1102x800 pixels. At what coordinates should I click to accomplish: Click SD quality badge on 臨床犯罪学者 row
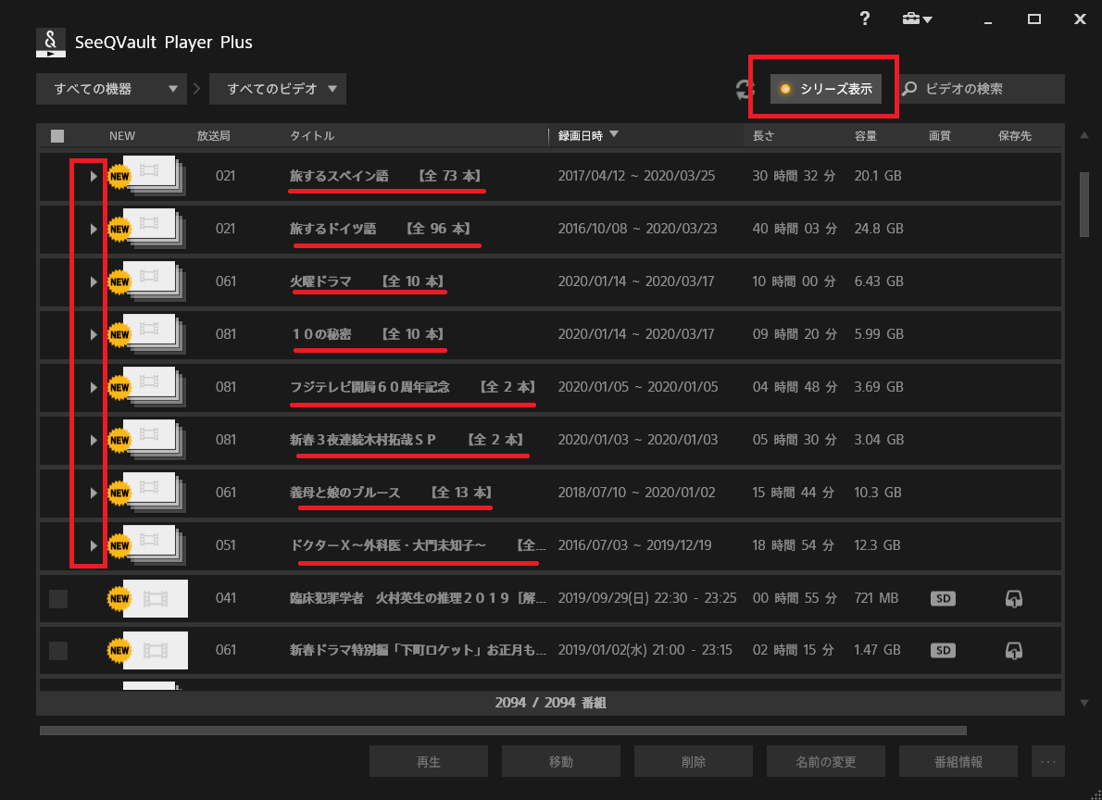tap(943, 598)
